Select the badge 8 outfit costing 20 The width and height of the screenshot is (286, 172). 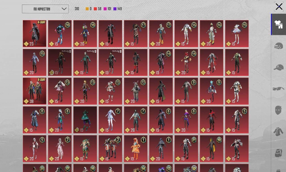click(60, 120)
